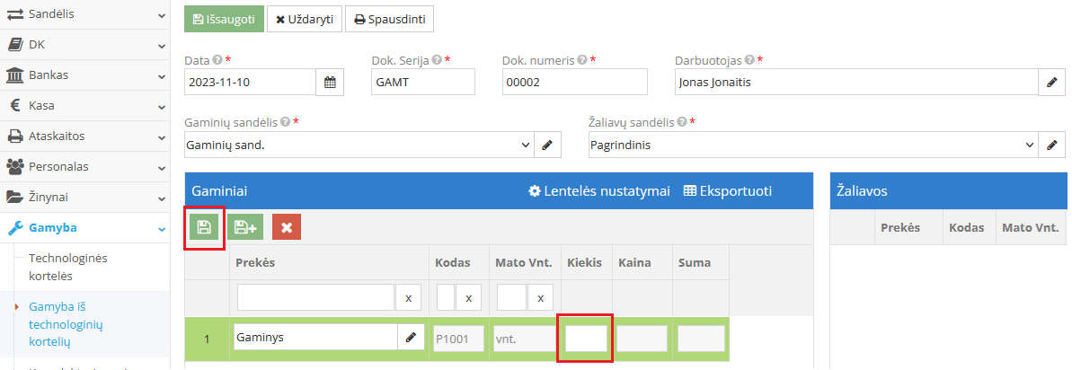1072x370 pixels.
Task: Delete row with the red X button
Action: tap(287, 227)
